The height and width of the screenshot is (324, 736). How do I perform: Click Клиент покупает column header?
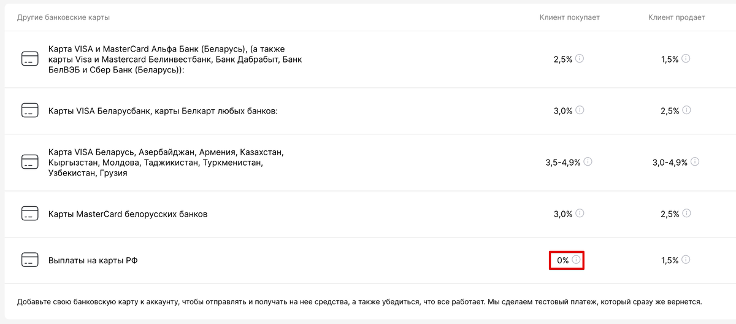click(569, 17)
